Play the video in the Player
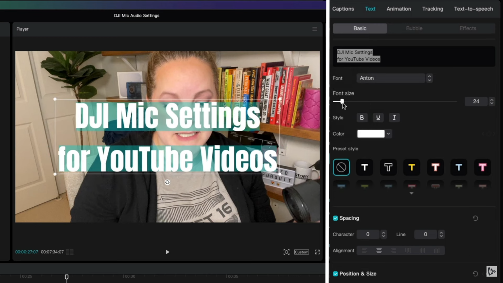 tap(167, 252)
